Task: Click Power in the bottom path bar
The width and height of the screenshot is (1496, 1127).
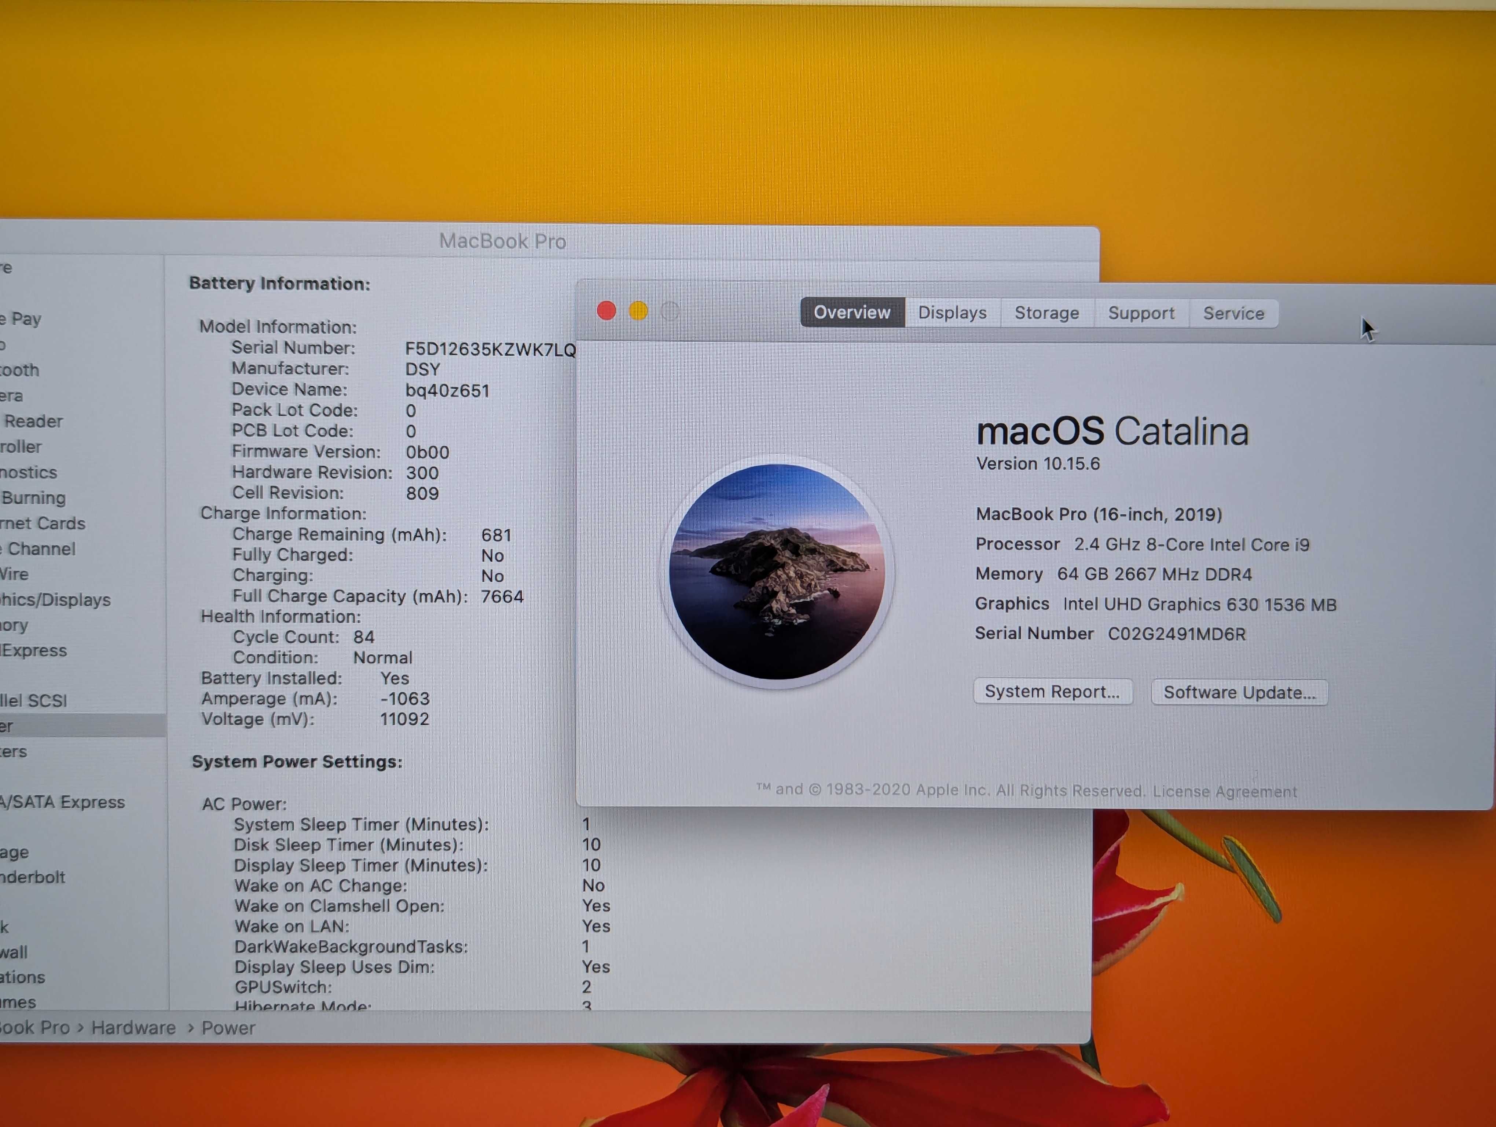Action: pos(228,1028)
